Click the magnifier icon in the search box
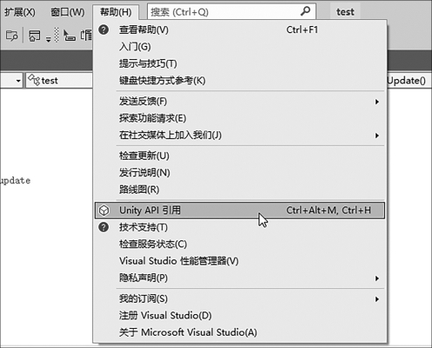The height and width of the screenshot is (348, 432). pyautogui.click(x=305, y=11)
